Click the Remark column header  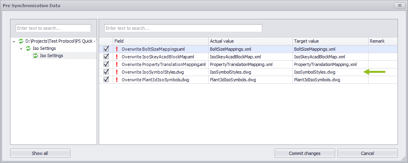coord(383,41)
